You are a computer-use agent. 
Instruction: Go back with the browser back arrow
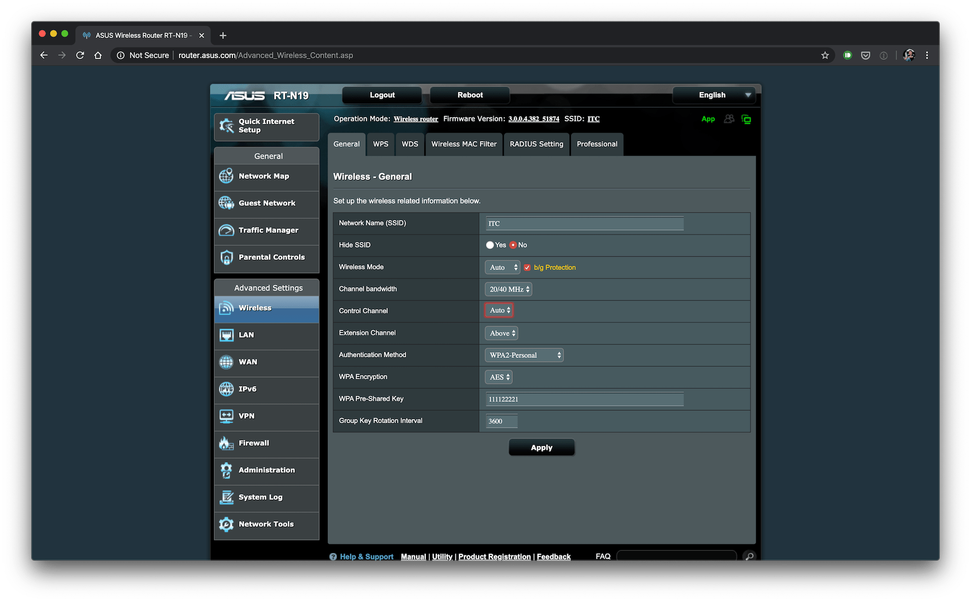[44, 55]
